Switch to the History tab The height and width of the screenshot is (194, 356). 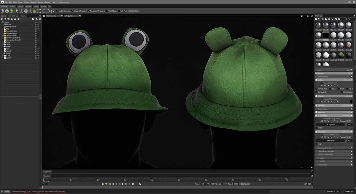23,16
